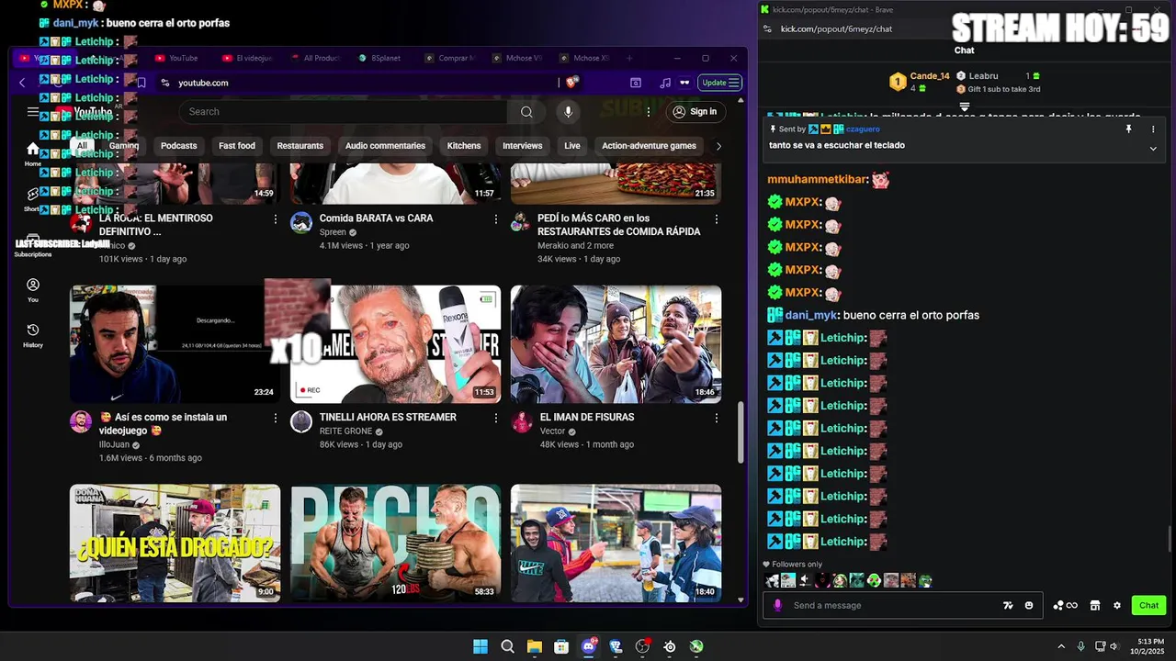Click the YouTube page vertical scrollbar
This screenshot has width=1176, height=661.
coord(741,431)
